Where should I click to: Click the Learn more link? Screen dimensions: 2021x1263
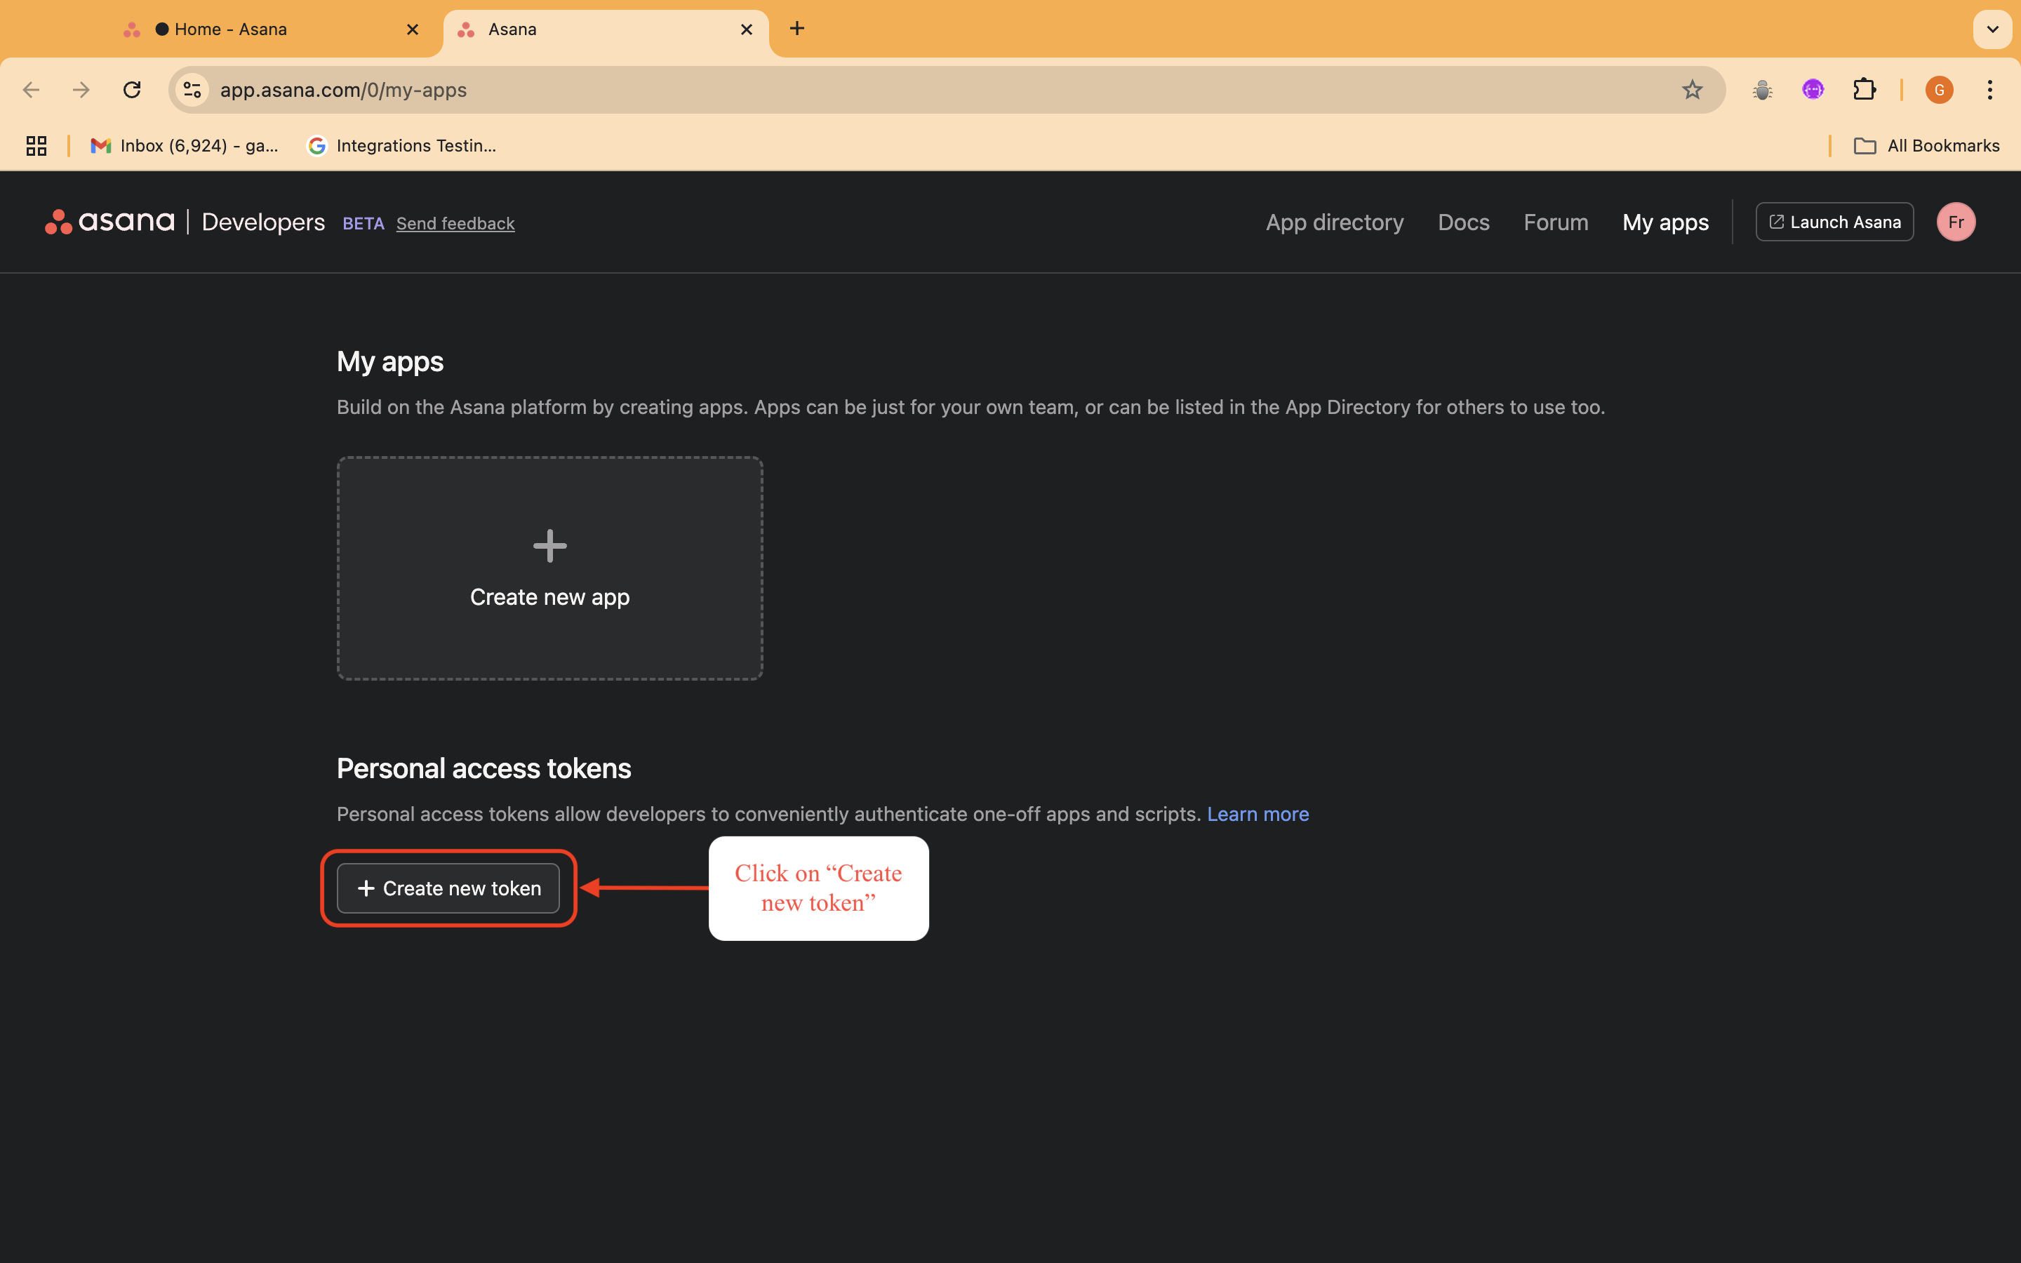1257,814
